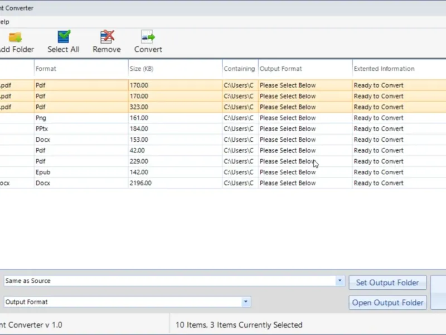The image size is (446, 335).
Task: Click the Remove icon in the toolbar
Action: (x=106, y=37)
